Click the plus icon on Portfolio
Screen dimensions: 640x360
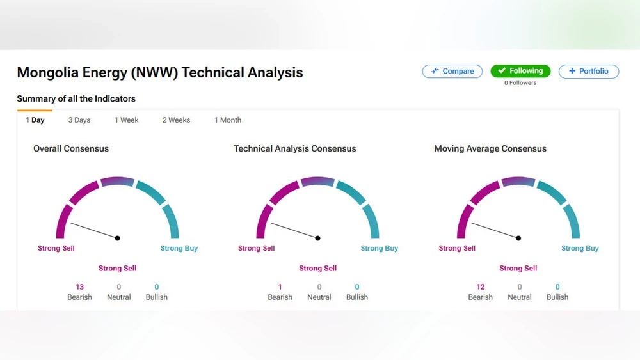[572, 71]
